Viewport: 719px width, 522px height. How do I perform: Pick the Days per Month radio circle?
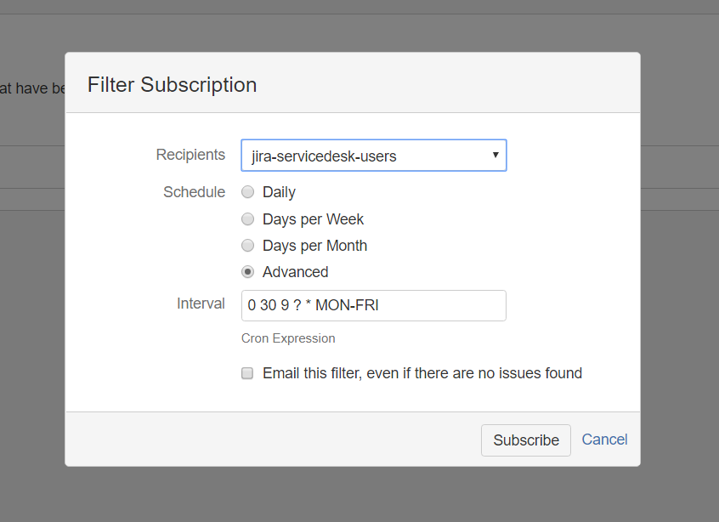[x=247, y=246]
